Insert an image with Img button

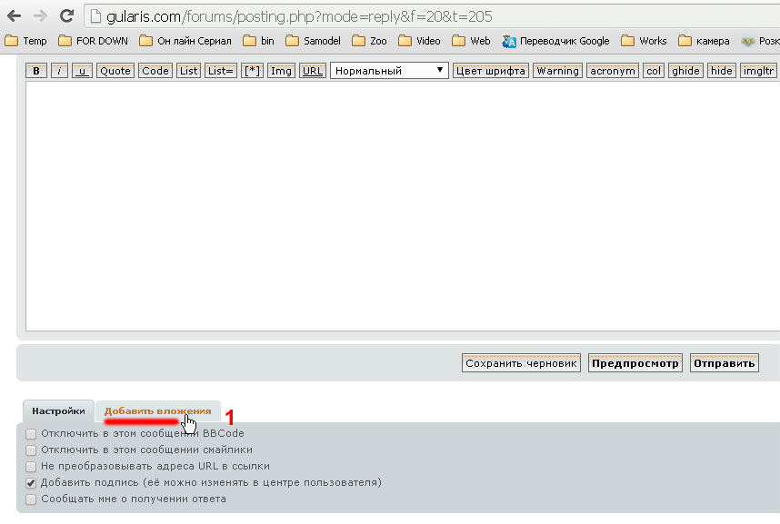282,71
